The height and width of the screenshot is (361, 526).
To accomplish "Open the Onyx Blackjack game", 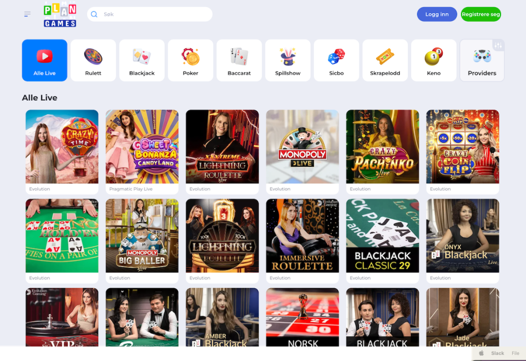I will click(x=463, y=236).
